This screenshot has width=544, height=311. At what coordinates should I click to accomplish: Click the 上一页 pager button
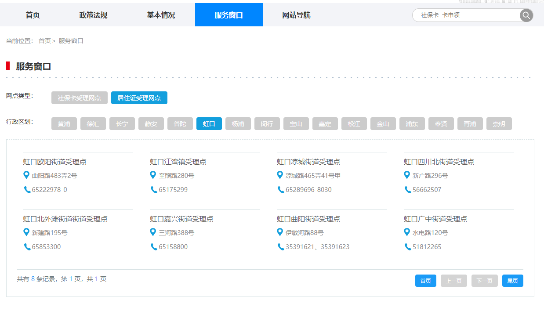[x=454, y=281]
